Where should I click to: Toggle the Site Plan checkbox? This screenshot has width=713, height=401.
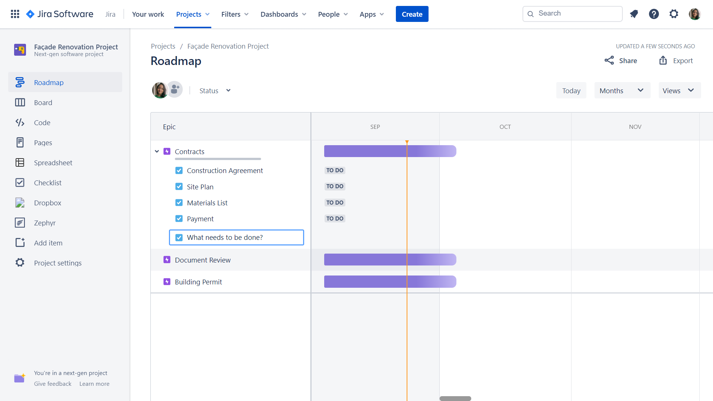[179, 186]
